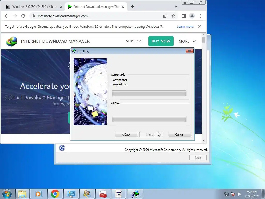Click the address bar URL
The height and width of the screenshot is (199, 265).
coord(63,16)
